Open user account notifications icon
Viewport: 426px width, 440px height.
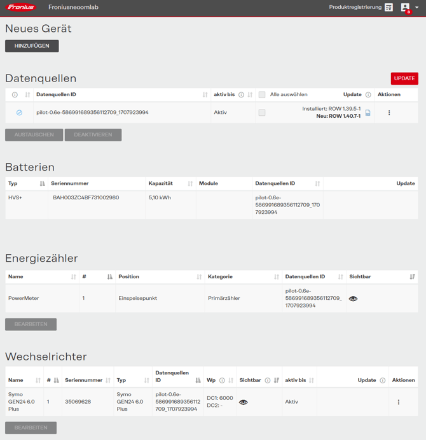pyautogui.click(x=405, y=8)
